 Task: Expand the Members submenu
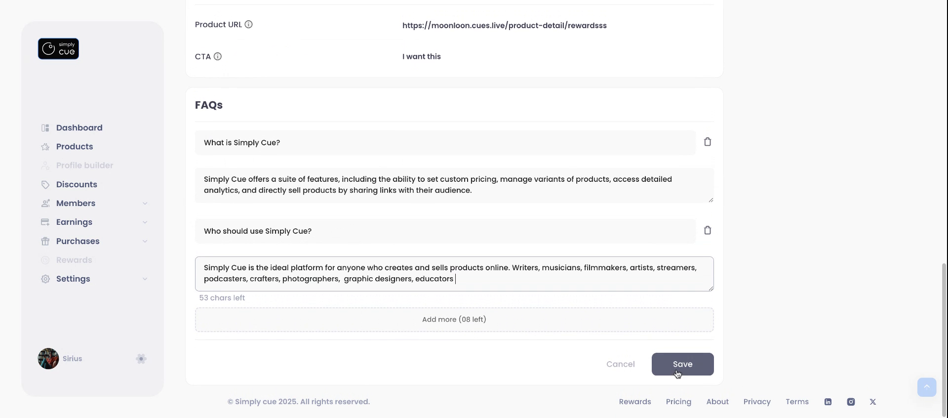(145, 204)
